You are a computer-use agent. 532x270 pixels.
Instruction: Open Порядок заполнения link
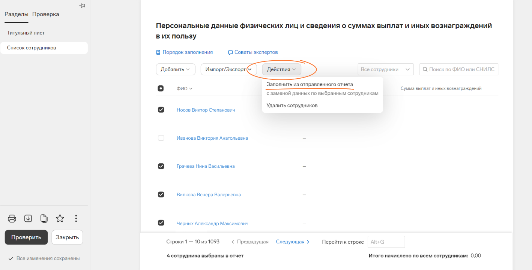188,52
